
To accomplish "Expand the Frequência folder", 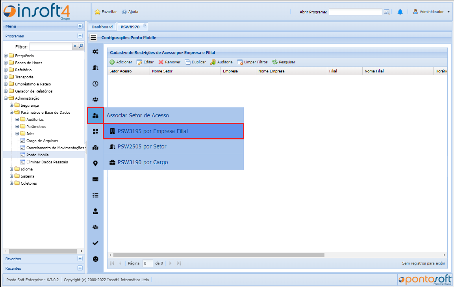I will pyautogui.click(x=6, y=56).
